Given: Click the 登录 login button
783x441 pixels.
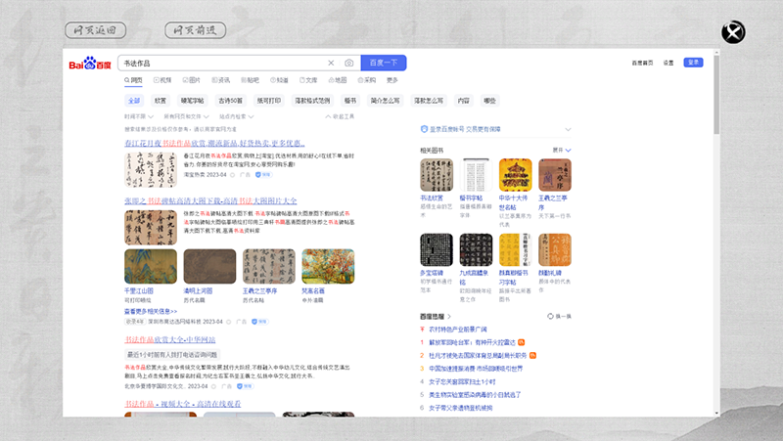Looking at the screenshot, I should 694,63.
